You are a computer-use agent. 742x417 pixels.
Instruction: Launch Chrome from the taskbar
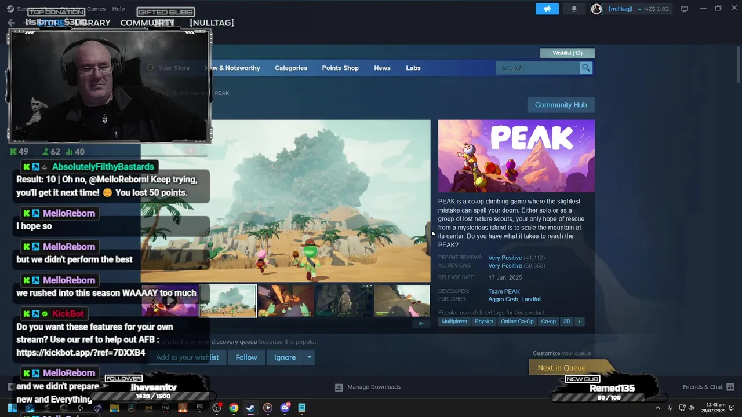click(234, 408)
